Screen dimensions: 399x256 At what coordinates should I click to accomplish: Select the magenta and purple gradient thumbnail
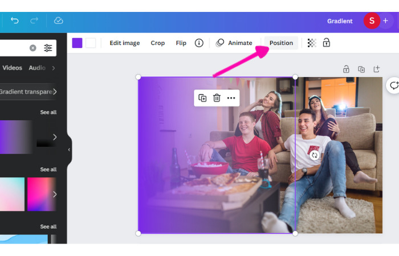[x=42, y=195]
